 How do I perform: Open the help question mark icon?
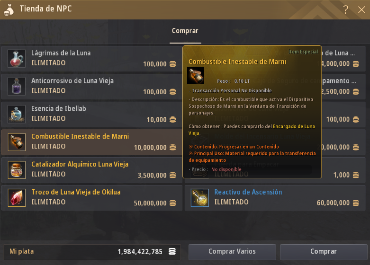tap(345, 9)
